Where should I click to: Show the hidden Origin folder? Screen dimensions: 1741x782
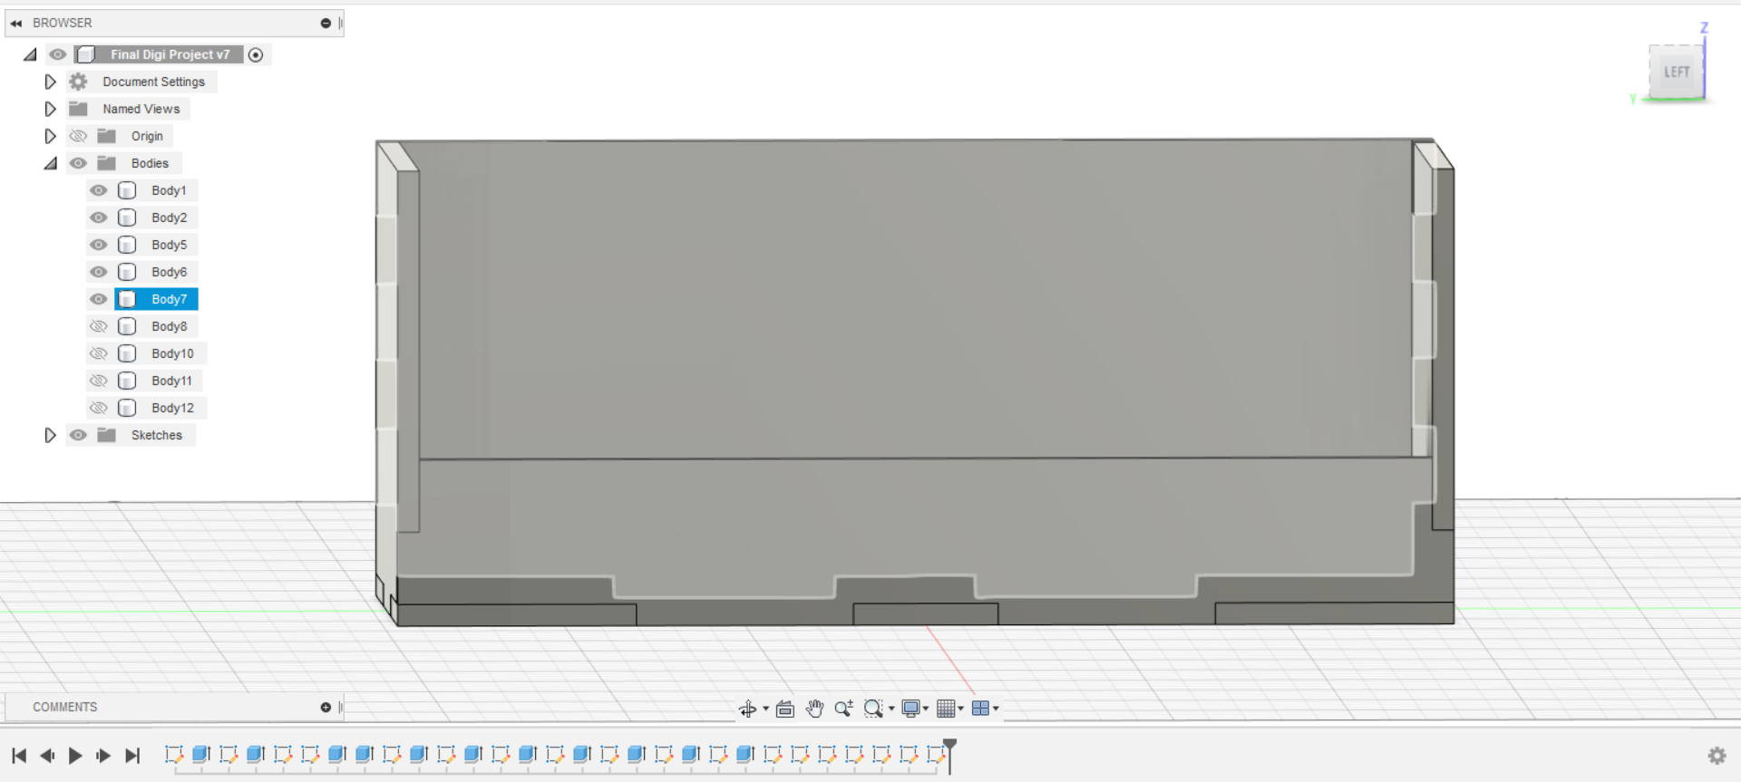coord(79,136)
